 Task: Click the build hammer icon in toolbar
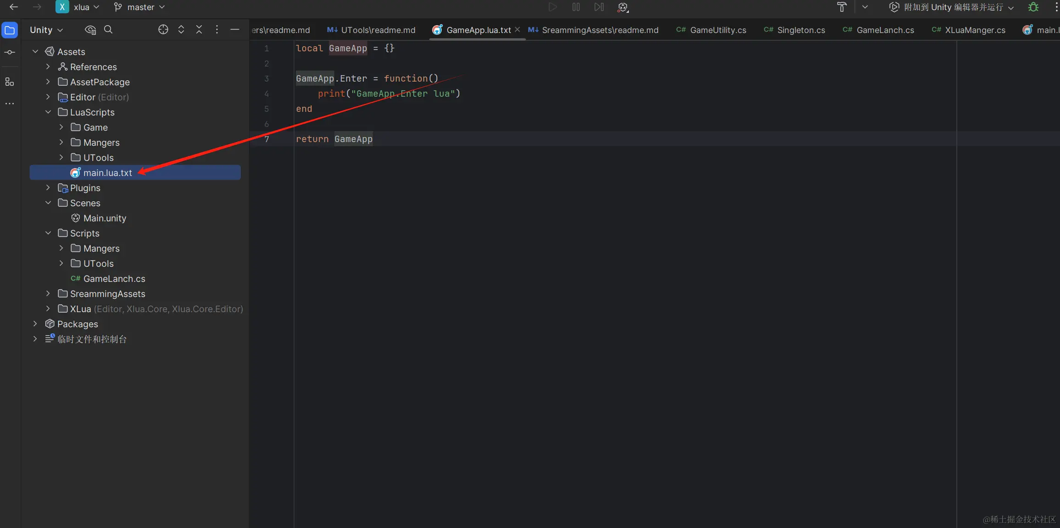click(x=842, y=7)
